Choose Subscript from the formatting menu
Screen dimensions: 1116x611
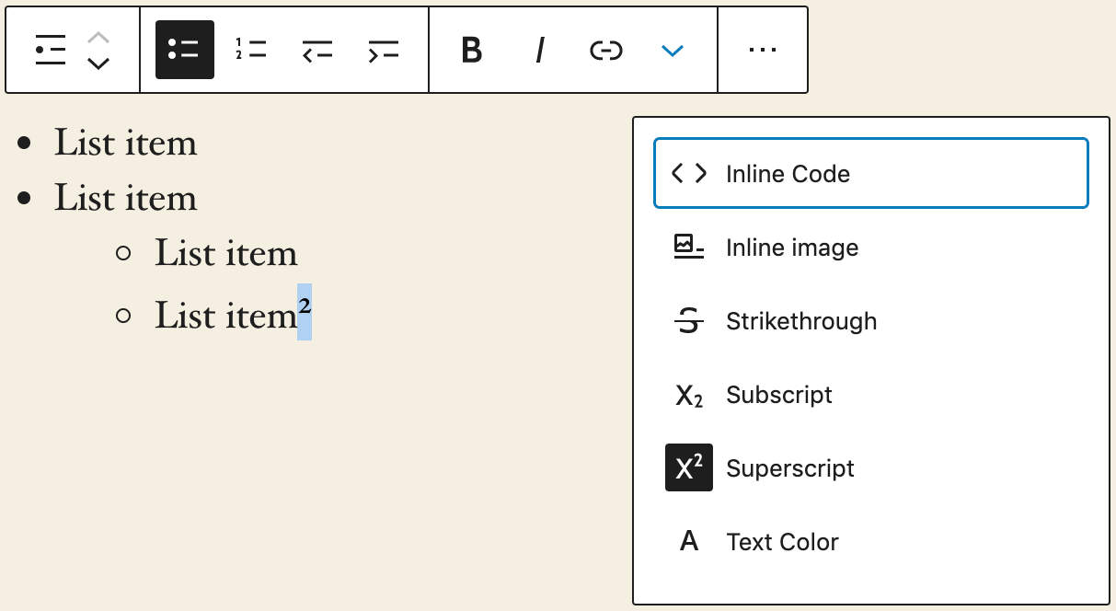click(779, 394)
